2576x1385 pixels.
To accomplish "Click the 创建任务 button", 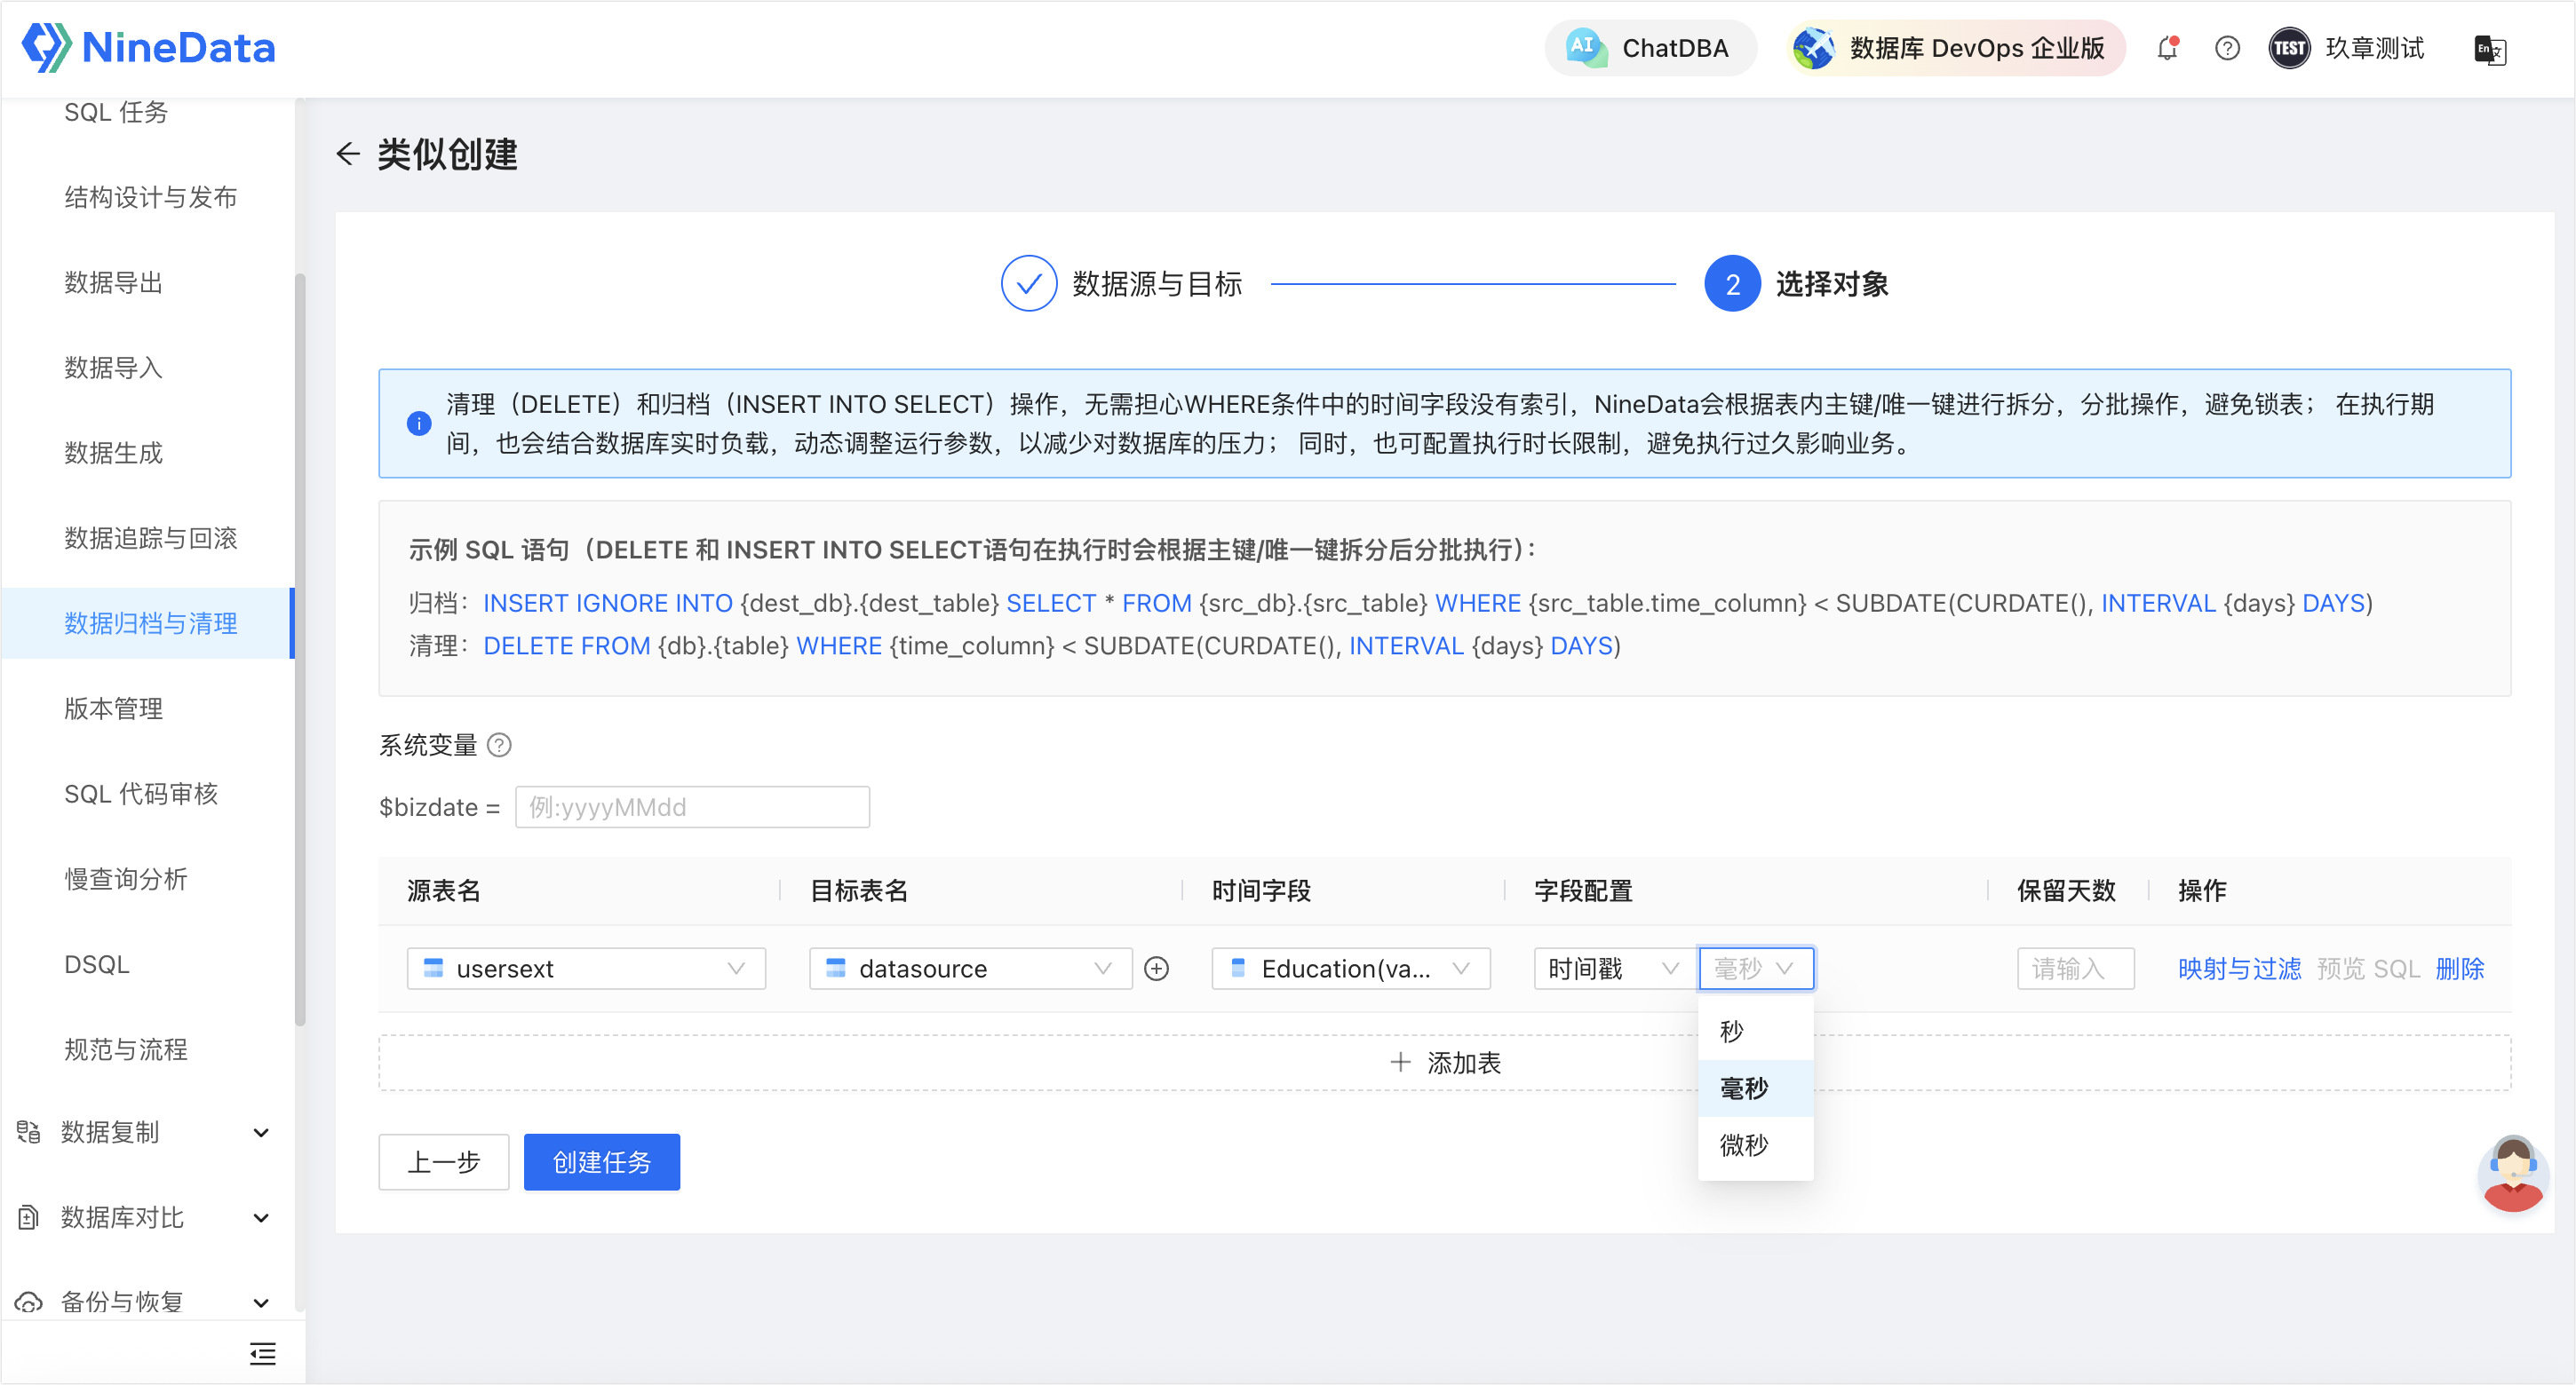I will pos(601,1162).
